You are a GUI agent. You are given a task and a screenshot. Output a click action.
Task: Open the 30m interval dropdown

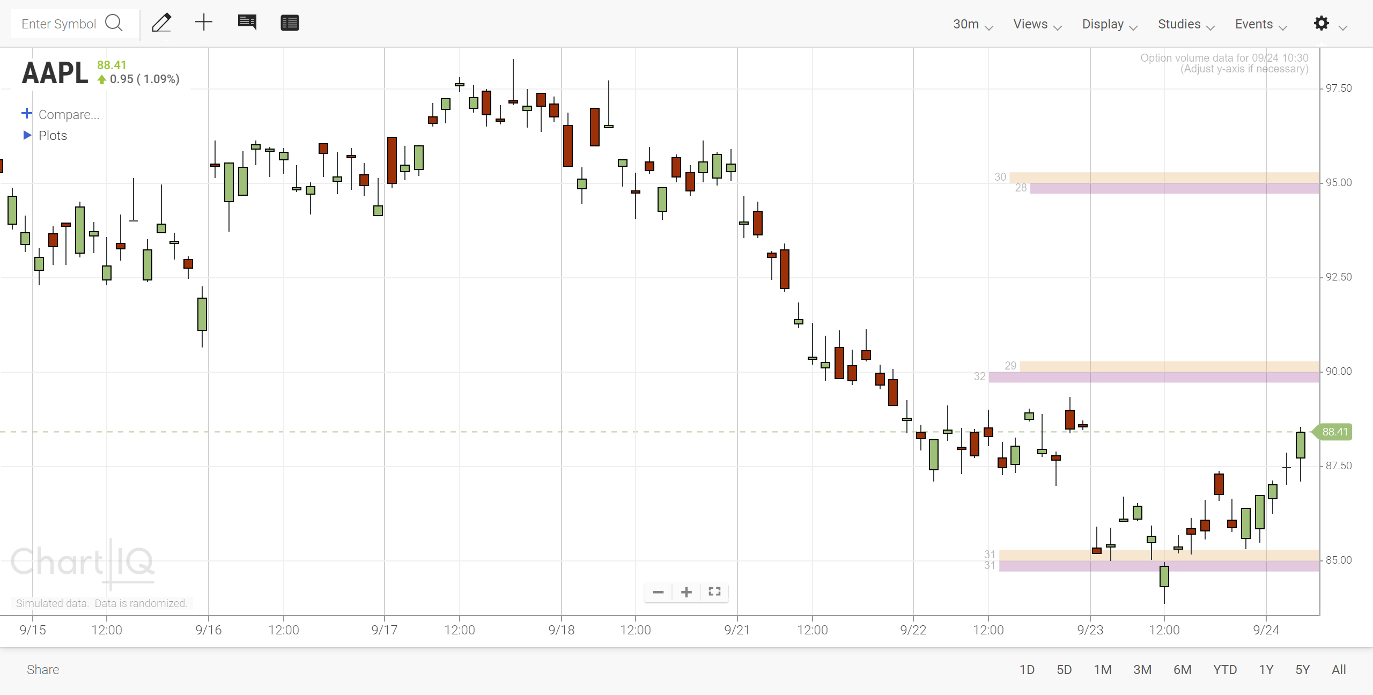pyautogui.click(x=973, y=24)
